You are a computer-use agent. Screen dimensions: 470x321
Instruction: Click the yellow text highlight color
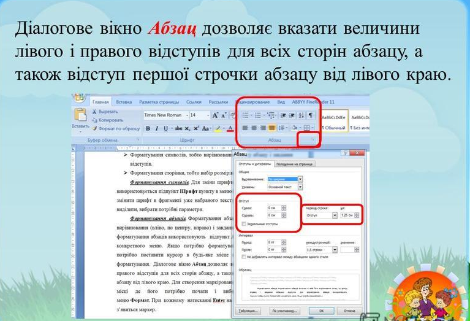point(218,128)
